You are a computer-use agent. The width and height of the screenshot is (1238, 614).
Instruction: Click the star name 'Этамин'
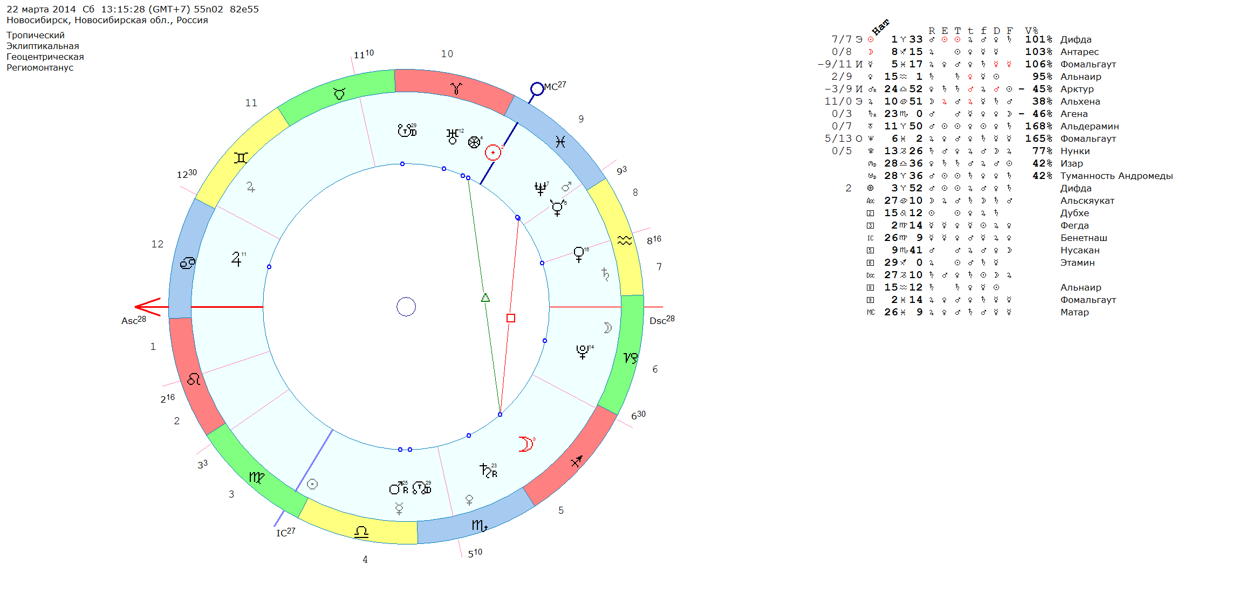(1078, 263)
